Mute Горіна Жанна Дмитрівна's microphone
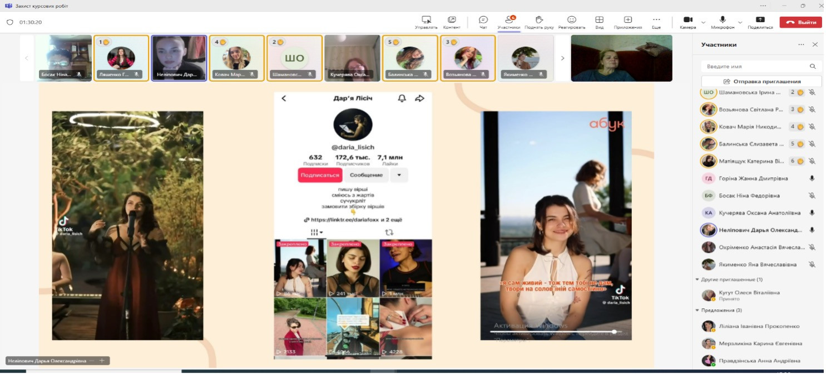 (x=812, y=178)
